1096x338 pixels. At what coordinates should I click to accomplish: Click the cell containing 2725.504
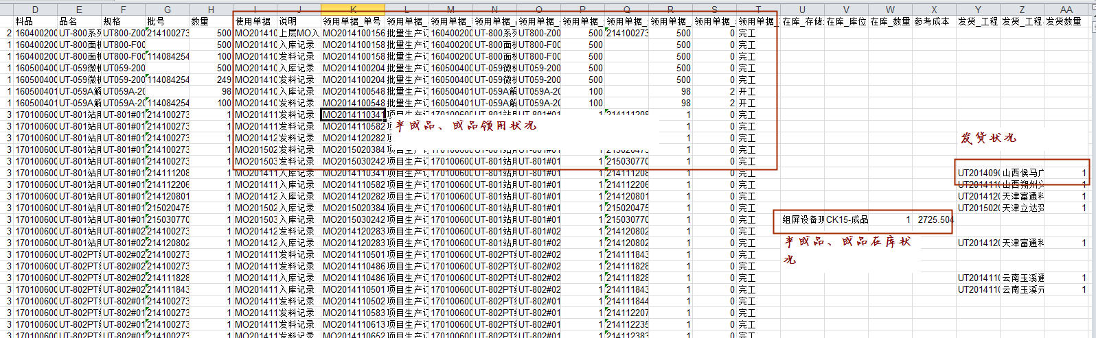coord(935,220)
